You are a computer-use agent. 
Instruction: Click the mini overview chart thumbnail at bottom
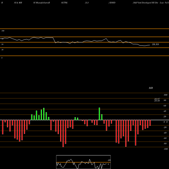(x=83, y=162)
